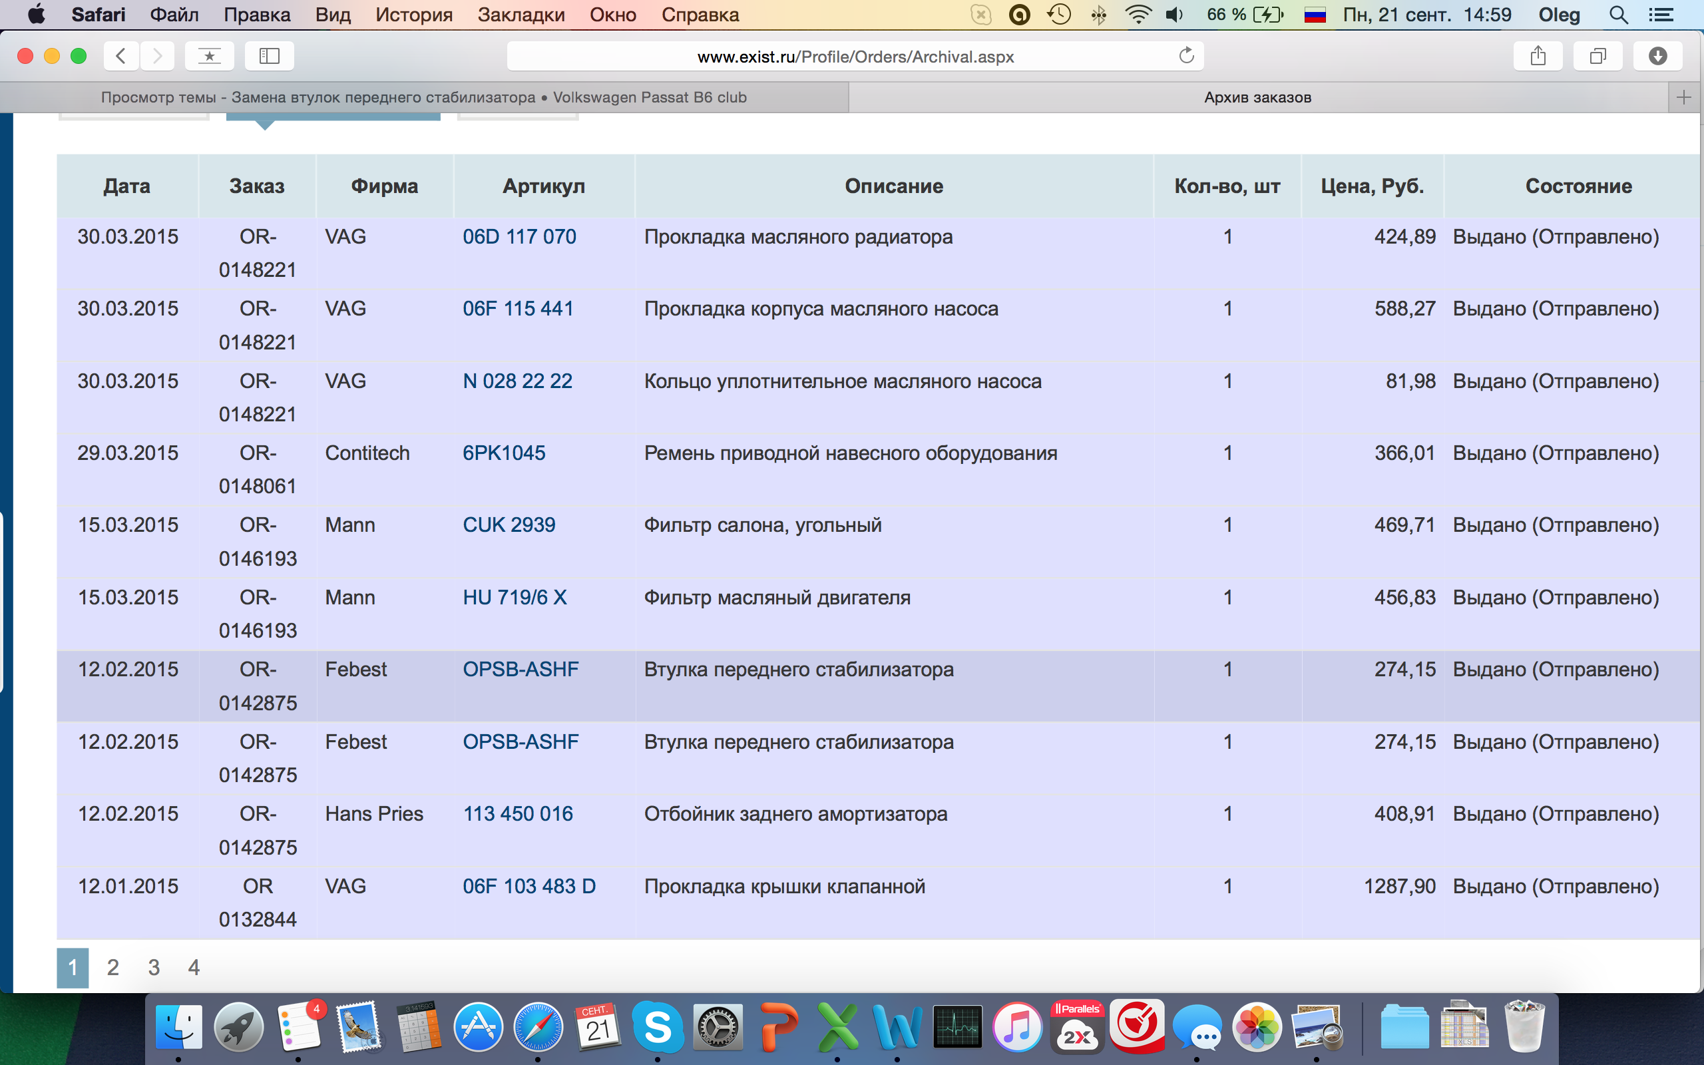Viewport: 1704px width, 1065px height.
Task: Open the Downloads arrow icon
Action: pos(1657,57)
